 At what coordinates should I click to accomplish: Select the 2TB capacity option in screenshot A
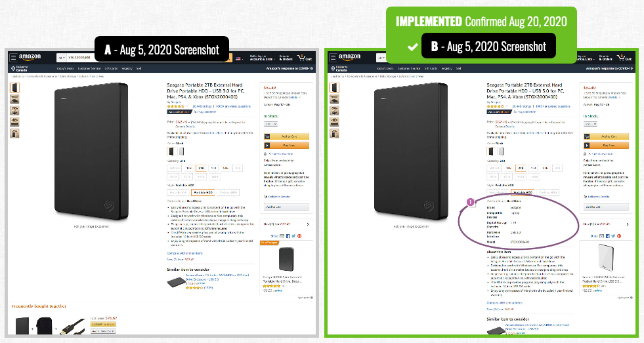tap(202, 168)
